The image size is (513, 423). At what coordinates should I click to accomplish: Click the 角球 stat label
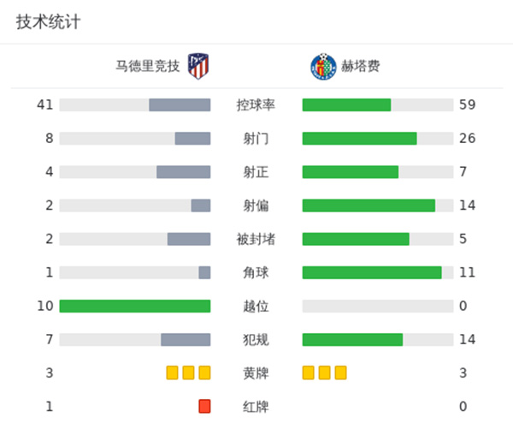click(x=256, y=272)
